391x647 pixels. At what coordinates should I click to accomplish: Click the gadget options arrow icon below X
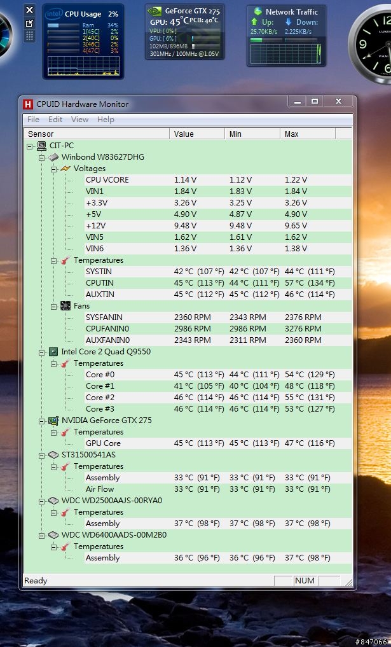point(29,23)
